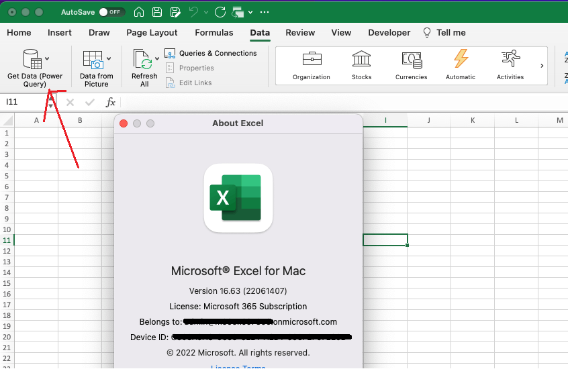Screen dimensions: 568x369
Task: Open the Refresh All dropdown arrow
Action: (x=157, y=59)
